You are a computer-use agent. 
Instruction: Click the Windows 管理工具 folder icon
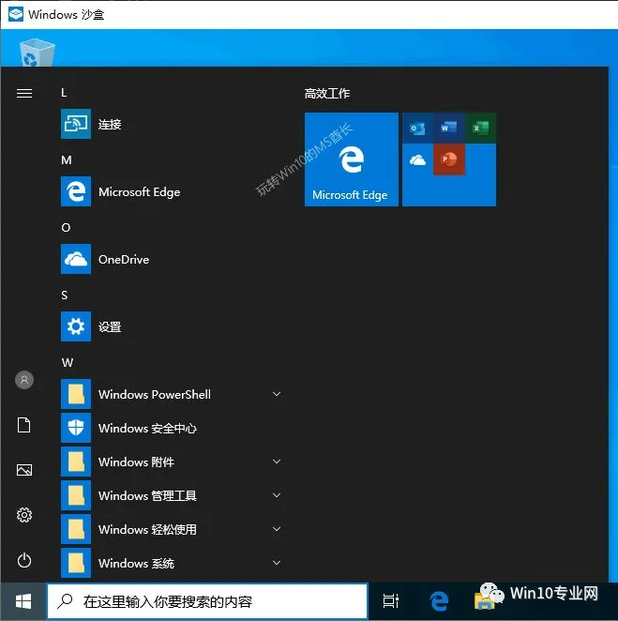(76, 495)
